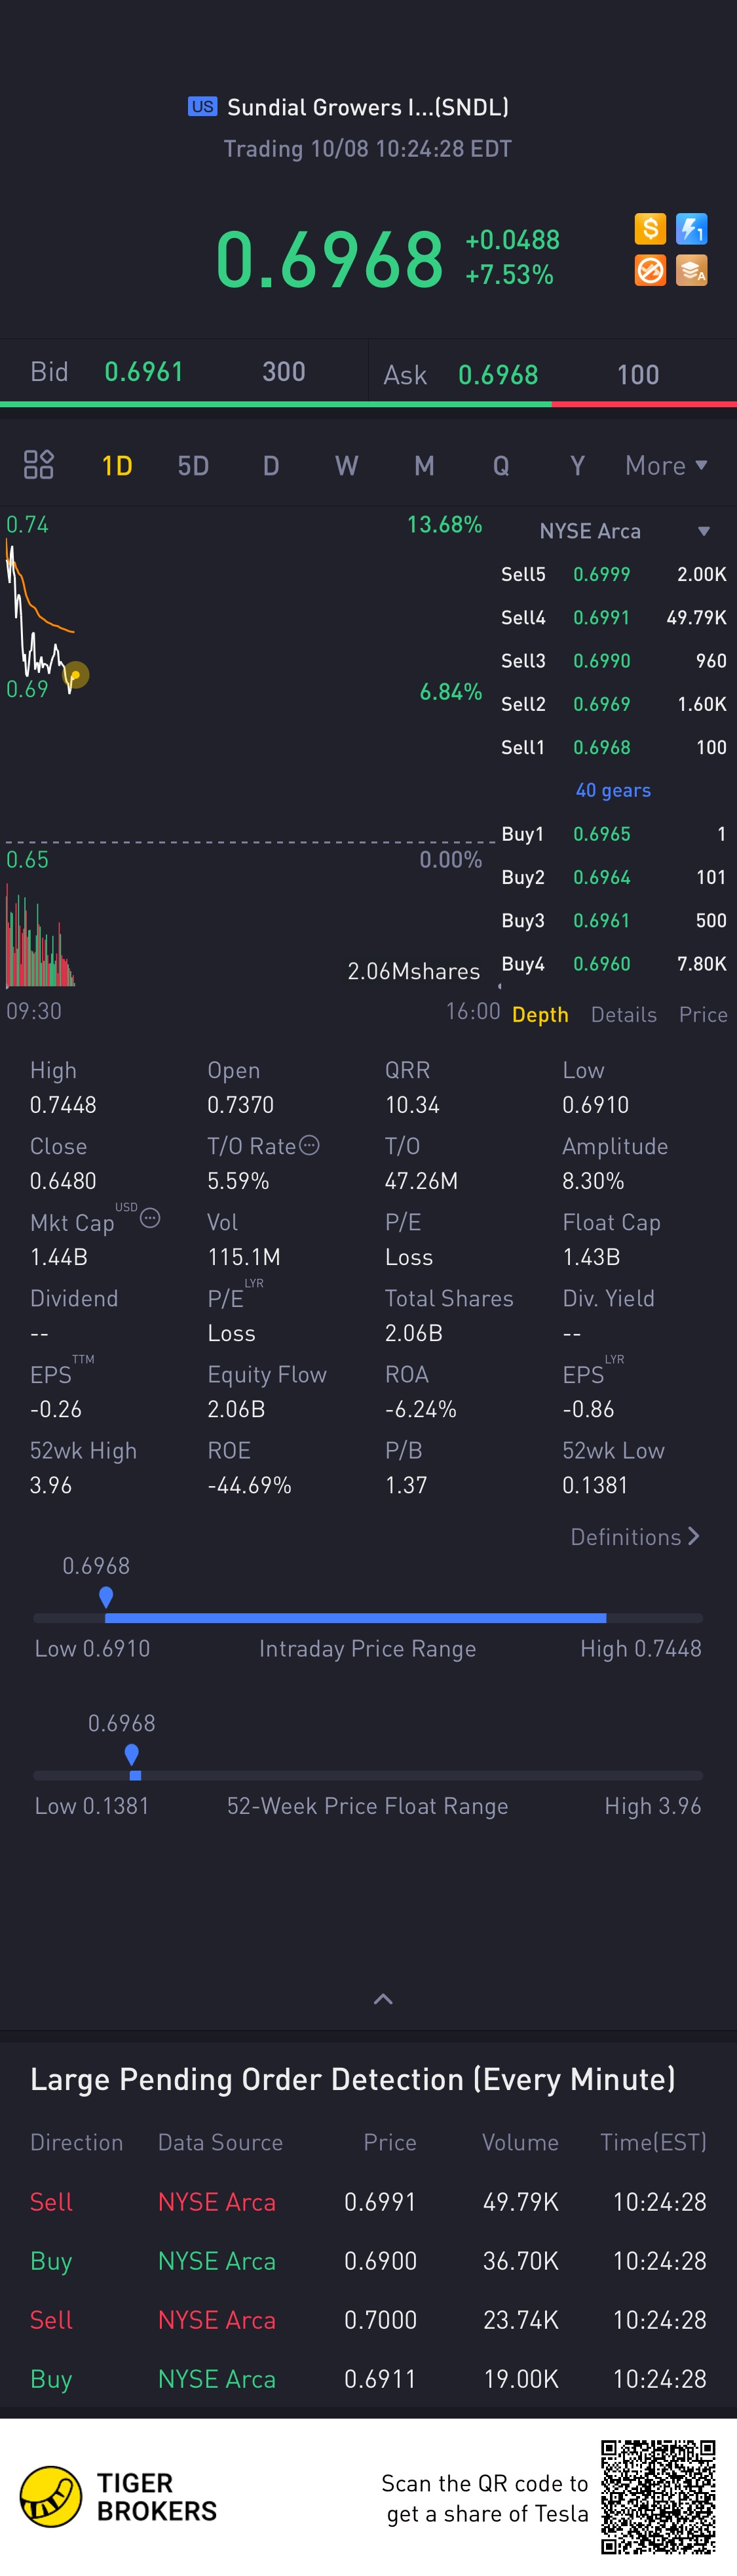Tap the bid/ask ratio bar
The image size is (737, 2576).
pyautogui.click(x=368, y=404)
